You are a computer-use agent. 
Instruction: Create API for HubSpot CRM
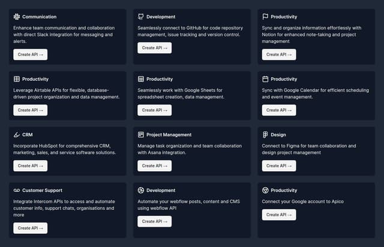tap(31, 166)
